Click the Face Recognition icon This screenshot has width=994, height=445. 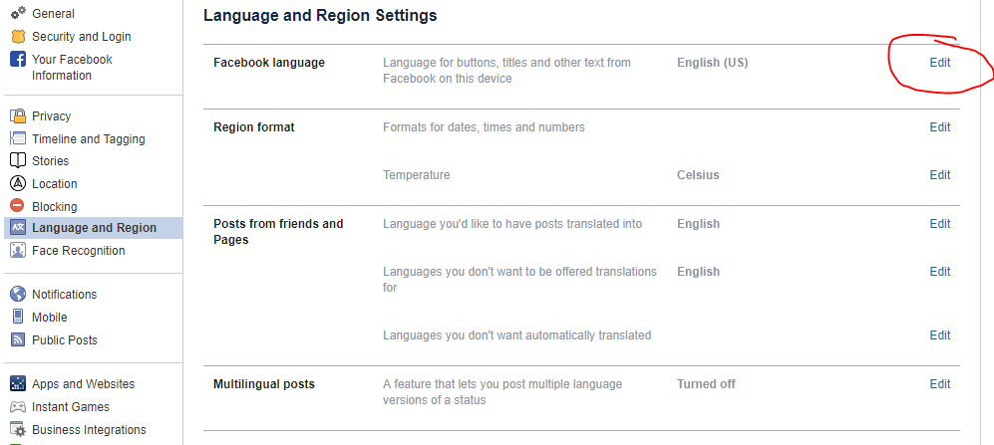pyautogui.click(x=17, y=251)
